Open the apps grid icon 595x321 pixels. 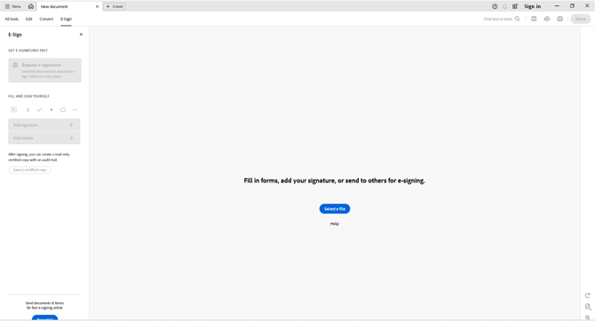tap(515, 6)
